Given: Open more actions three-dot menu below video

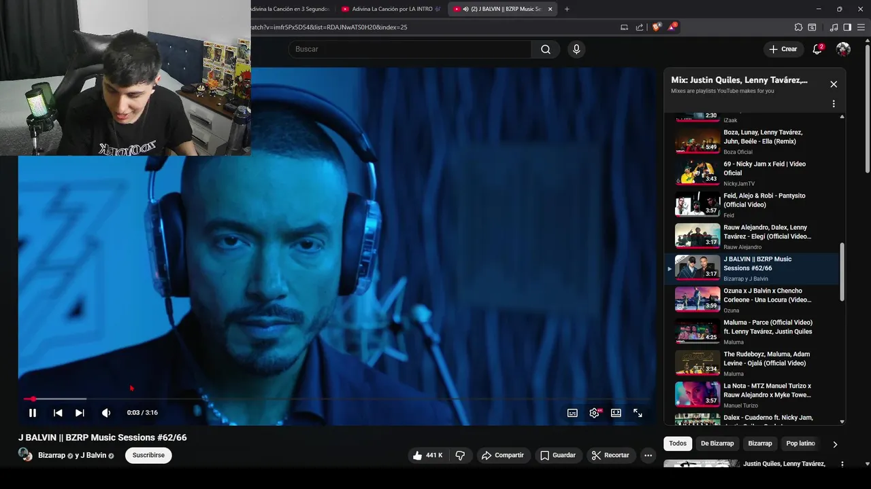Looking at the screenshot, I should tap(648, 455).
